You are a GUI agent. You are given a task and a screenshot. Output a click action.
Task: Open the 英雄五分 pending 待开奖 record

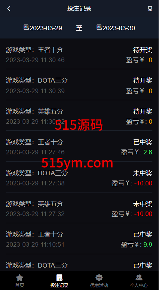click(x=79, y=115)
